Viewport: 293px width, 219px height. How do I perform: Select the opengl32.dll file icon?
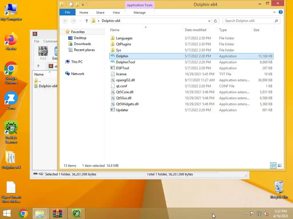(x=112, y=80)
